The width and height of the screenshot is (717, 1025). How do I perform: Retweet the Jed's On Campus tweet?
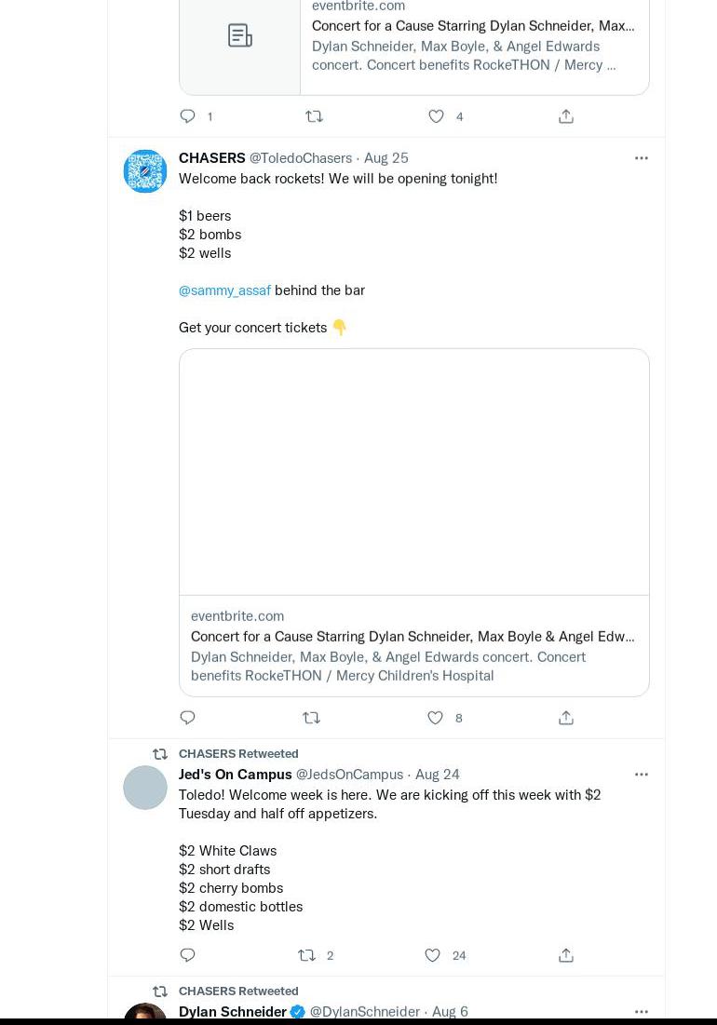tap(306, 955)
